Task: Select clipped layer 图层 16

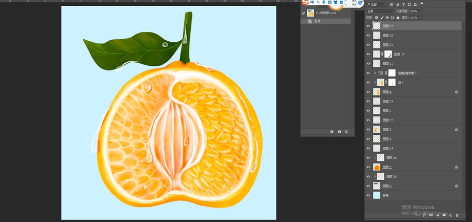Action: (x=413, y=158)
